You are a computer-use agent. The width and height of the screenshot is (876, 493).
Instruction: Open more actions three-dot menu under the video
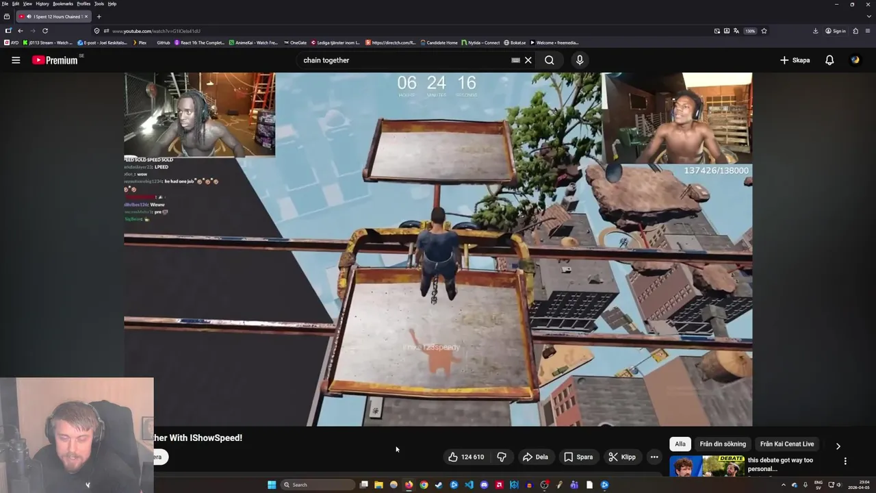654,457
